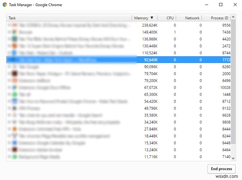Select the row using 79,200K memory
This screenshot has width=242, height=180.
coord(118,81)
